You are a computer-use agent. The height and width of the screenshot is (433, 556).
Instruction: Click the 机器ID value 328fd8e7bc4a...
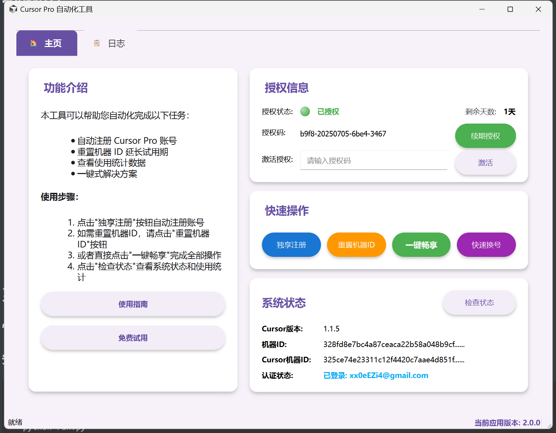394,344
